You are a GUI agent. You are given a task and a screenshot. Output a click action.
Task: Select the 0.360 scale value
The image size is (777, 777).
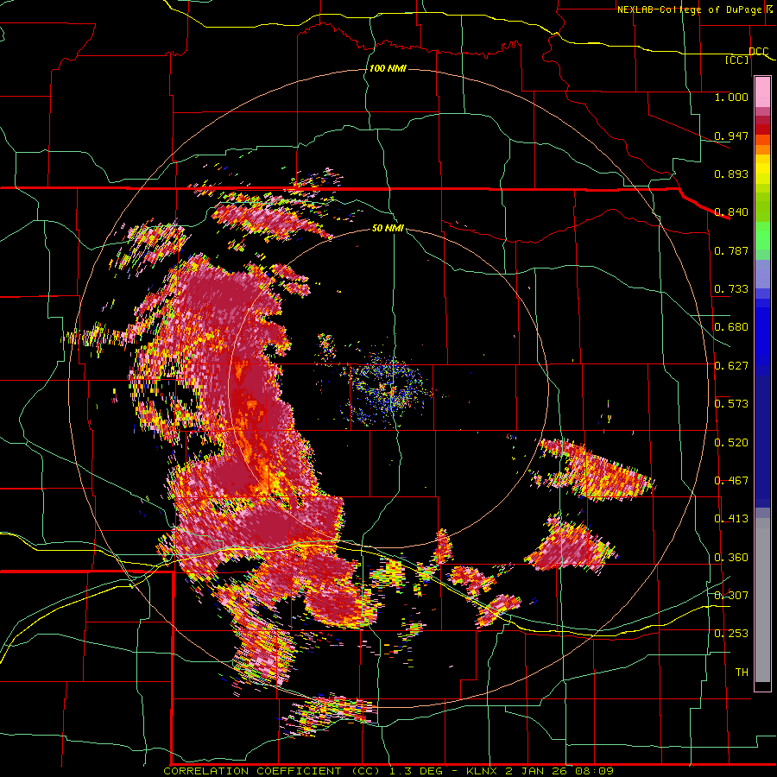731,558
